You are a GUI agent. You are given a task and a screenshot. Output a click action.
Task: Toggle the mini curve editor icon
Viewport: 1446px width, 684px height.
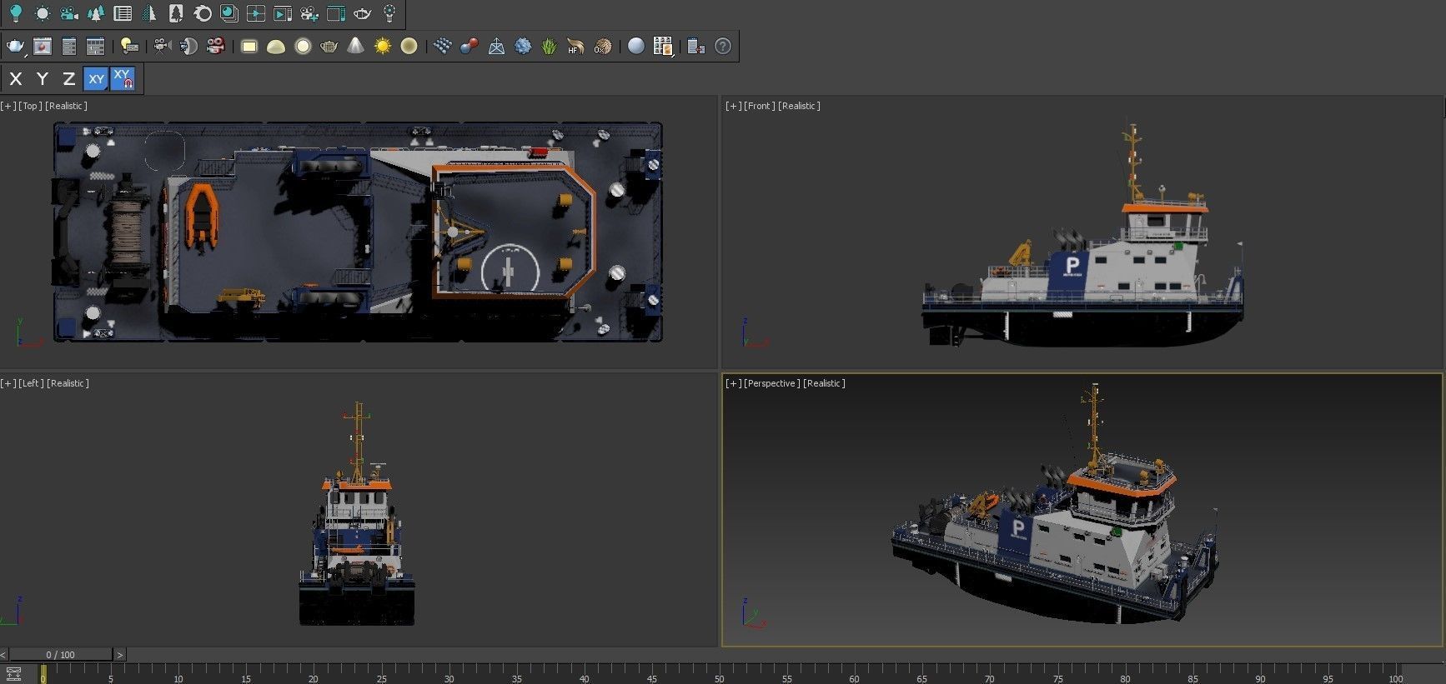pos(13,675)
